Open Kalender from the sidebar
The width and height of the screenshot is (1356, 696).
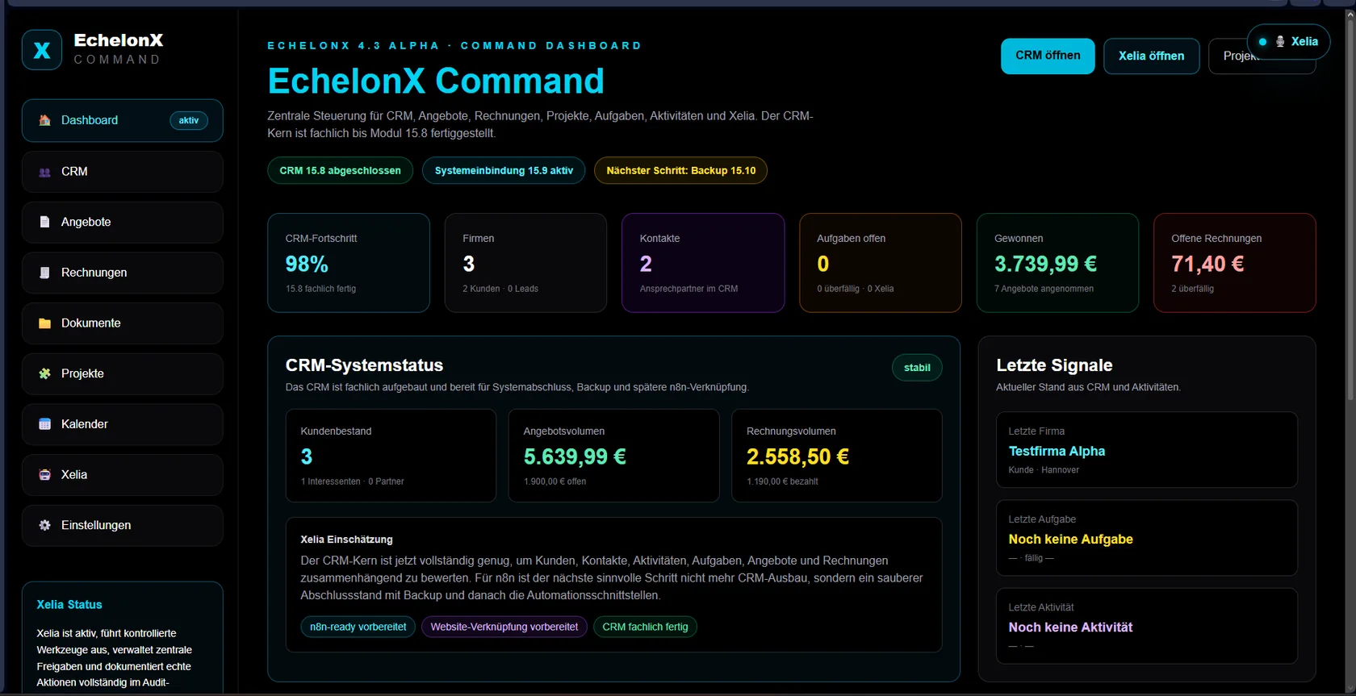pyautogui.click(x=123, y=424)
